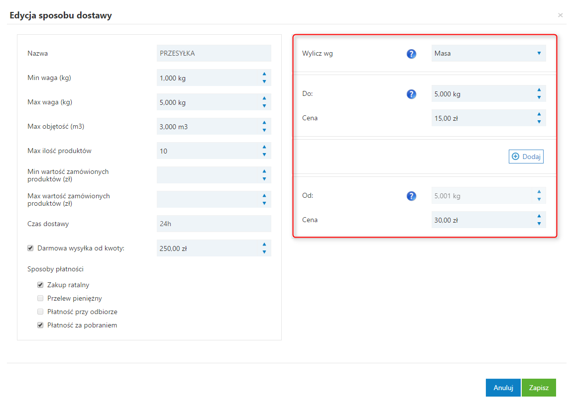
Task: Save changes with Zapisz button
Action: 539,388
